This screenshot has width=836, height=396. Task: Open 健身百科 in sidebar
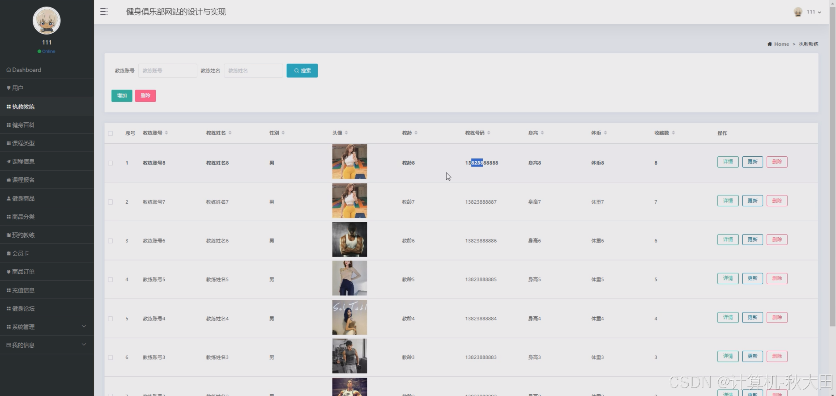(x=23, y=125)
